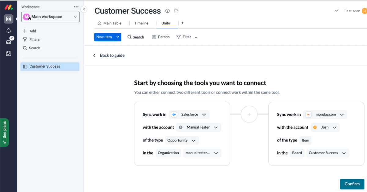View board activity via the trend graph icon

[x=336, y=10]
